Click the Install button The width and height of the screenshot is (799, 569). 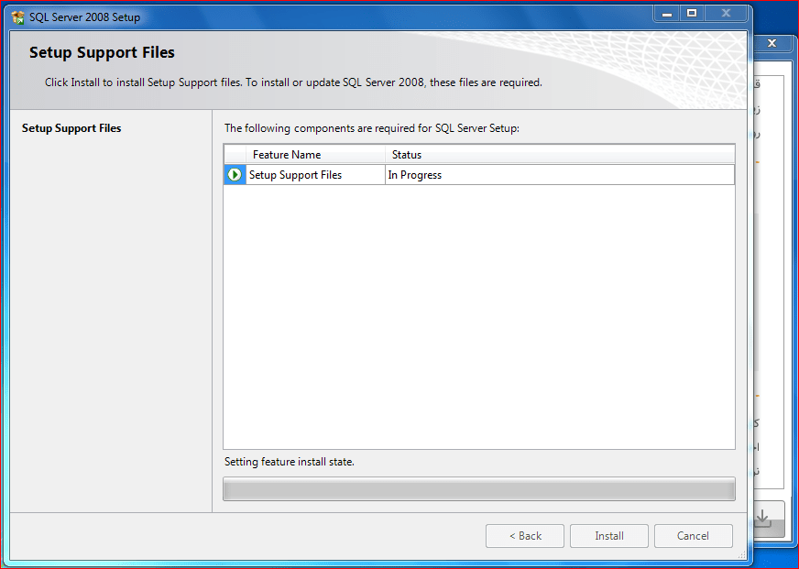pos(609,536)
